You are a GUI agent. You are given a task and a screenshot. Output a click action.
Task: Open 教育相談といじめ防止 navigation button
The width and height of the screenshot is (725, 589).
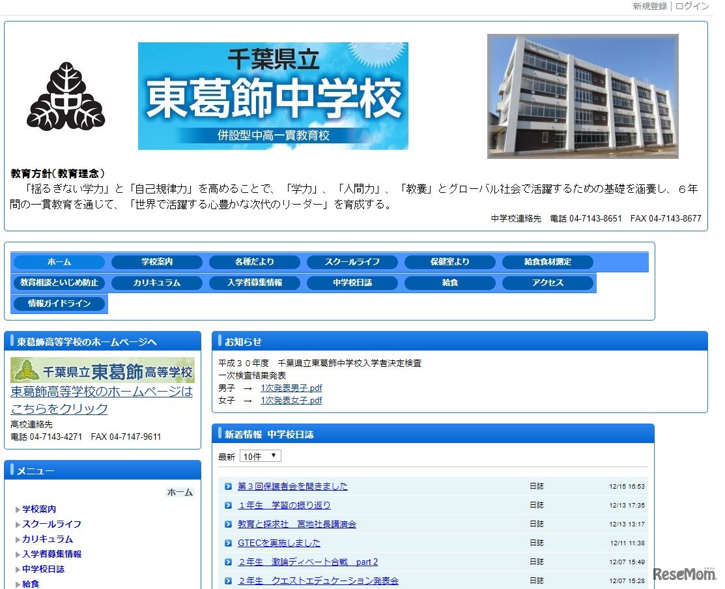[x=59, y=283]
